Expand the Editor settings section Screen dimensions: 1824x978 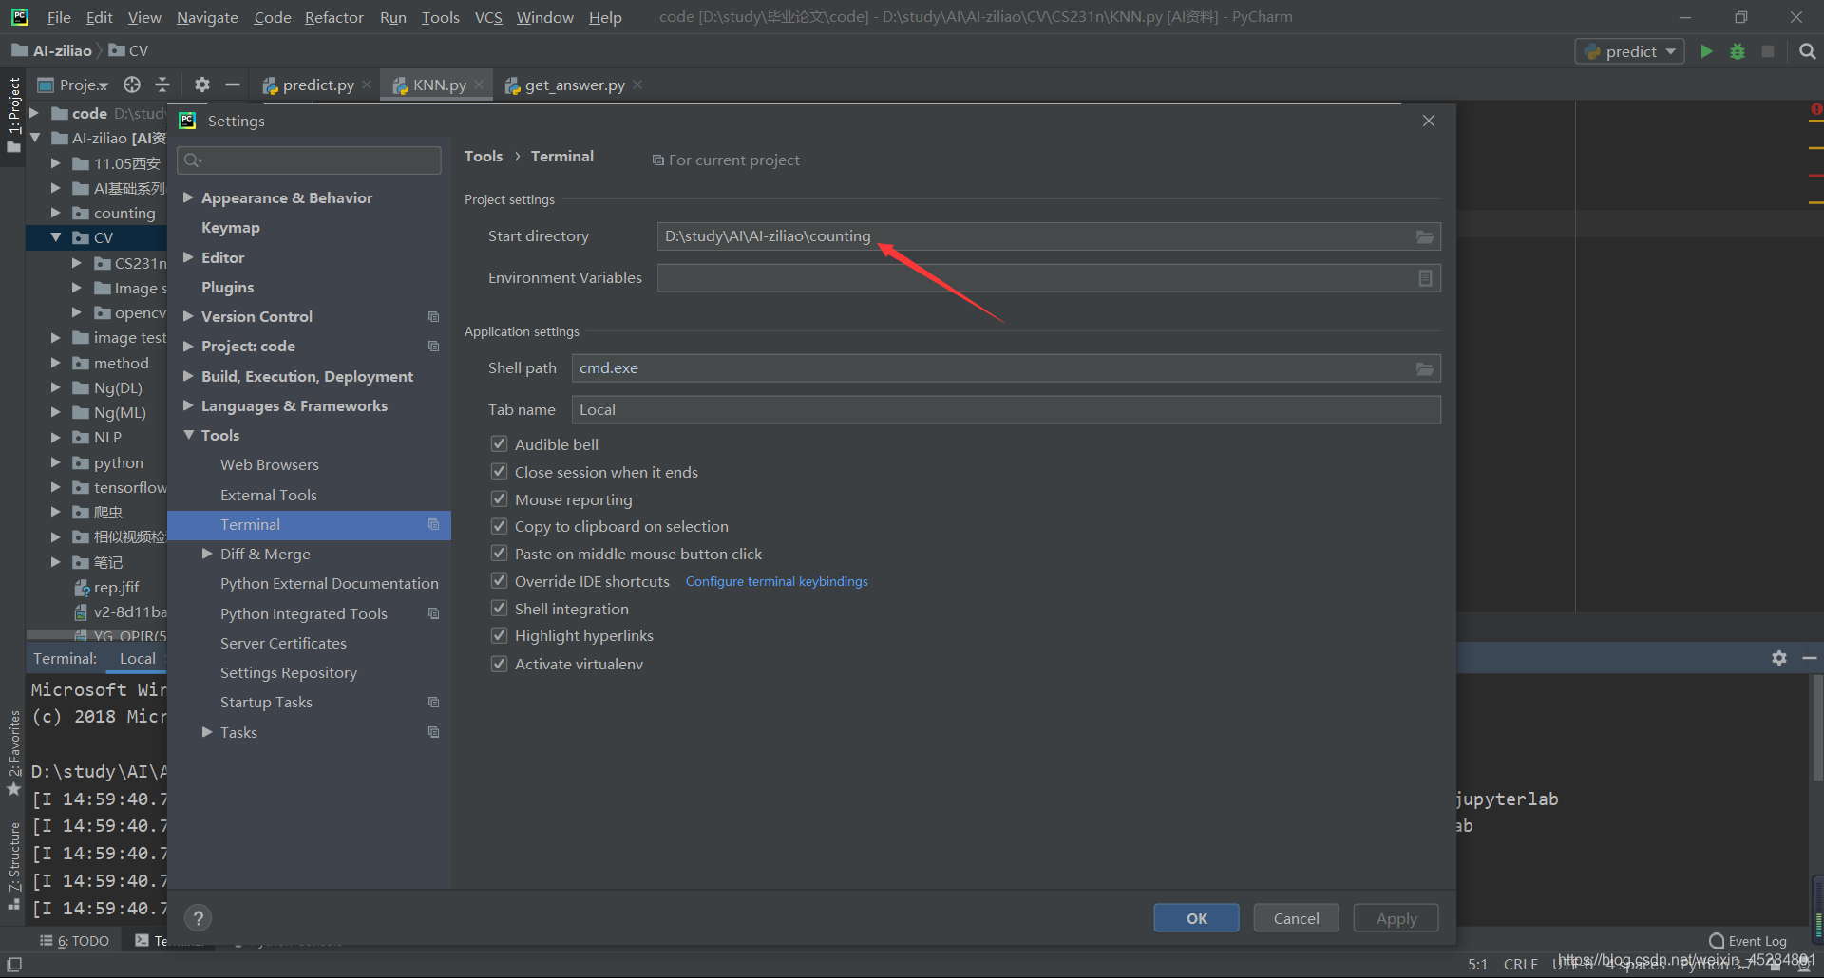188,257
